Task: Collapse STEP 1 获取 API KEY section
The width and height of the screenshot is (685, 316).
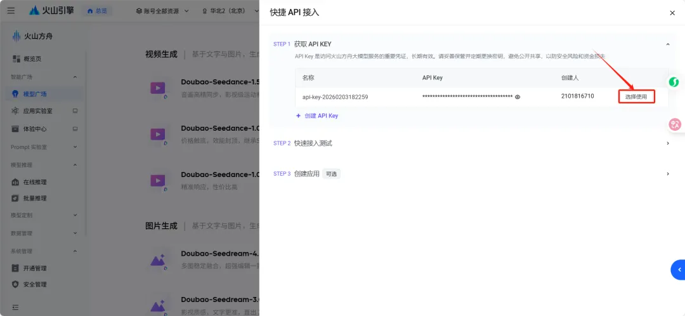Action: click(667, 44)
